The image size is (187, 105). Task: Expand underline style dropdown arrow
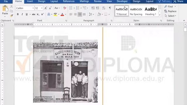click(x=30, y=14)
